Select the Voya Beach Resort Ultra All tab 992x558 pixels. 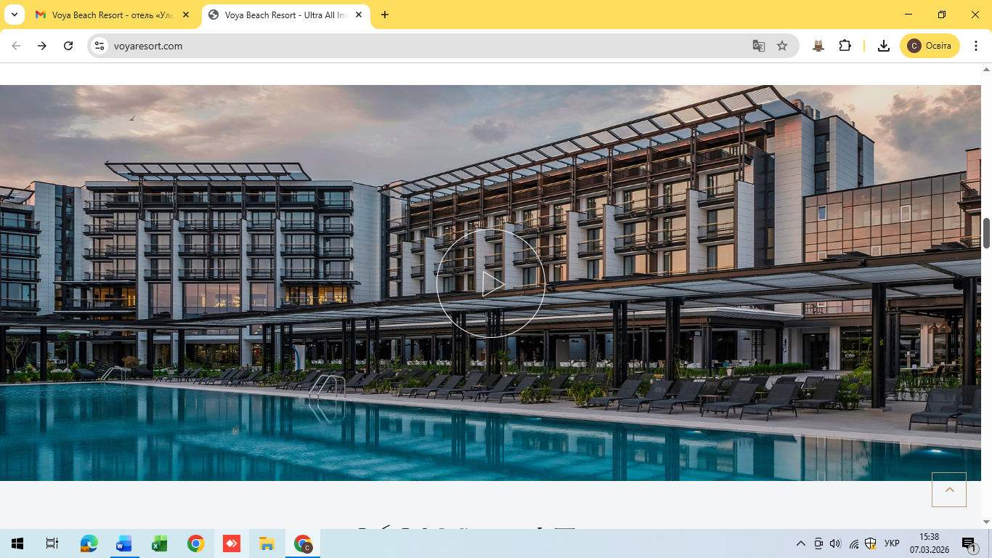pyautogui.click(x=285, y=15)
